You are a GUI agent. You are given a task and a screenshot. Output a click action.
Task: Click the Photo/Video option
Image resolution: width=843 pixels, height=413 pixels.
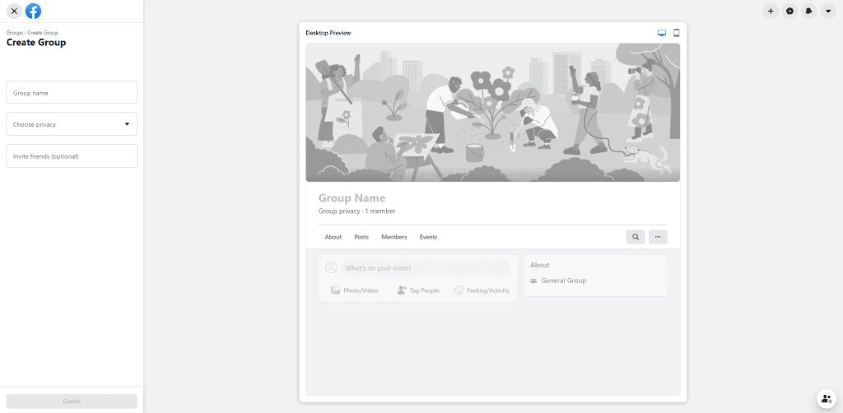354,290
